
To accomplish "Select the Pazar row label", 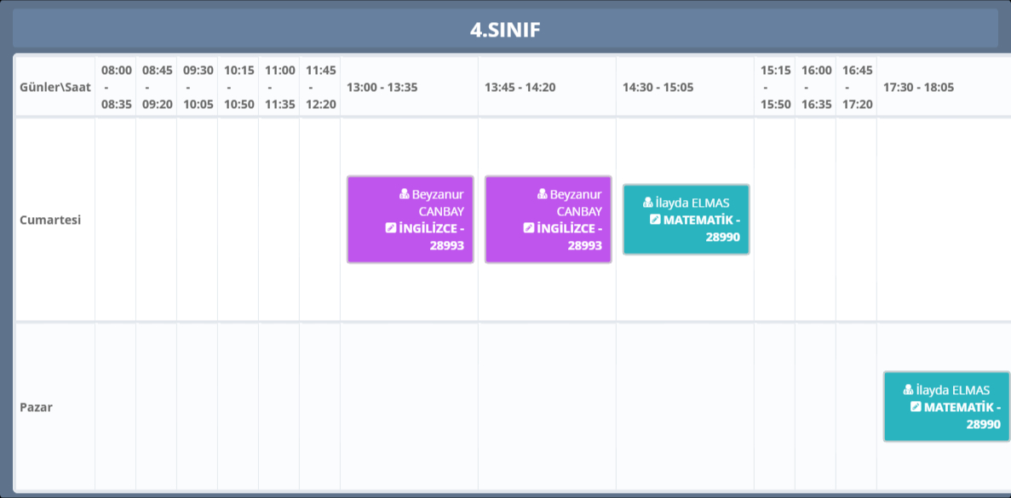I will (37, 407).
